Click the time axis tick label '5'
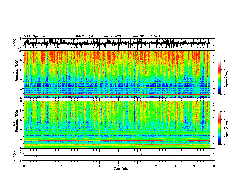 (118, 166)
